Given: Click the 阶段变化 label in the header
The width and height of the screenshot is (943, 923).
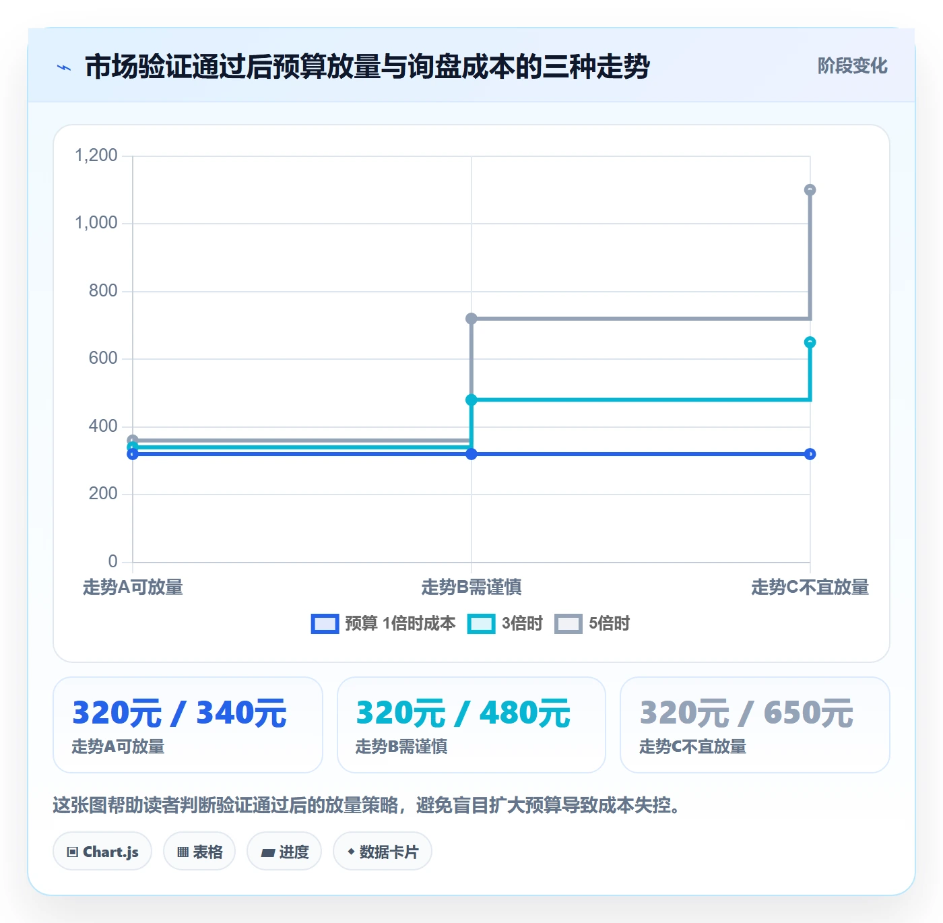Looking at the screenshot, I should click(852, 66).
